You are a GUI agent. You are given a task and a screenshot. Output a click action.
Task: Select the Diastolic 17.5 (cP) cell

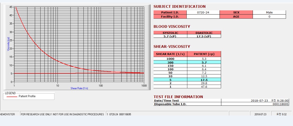[204, 36]
